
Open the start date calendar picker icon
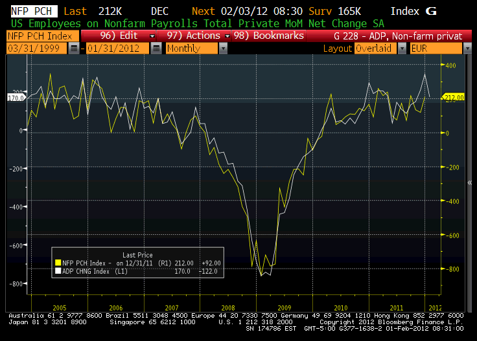click(74, 49)
